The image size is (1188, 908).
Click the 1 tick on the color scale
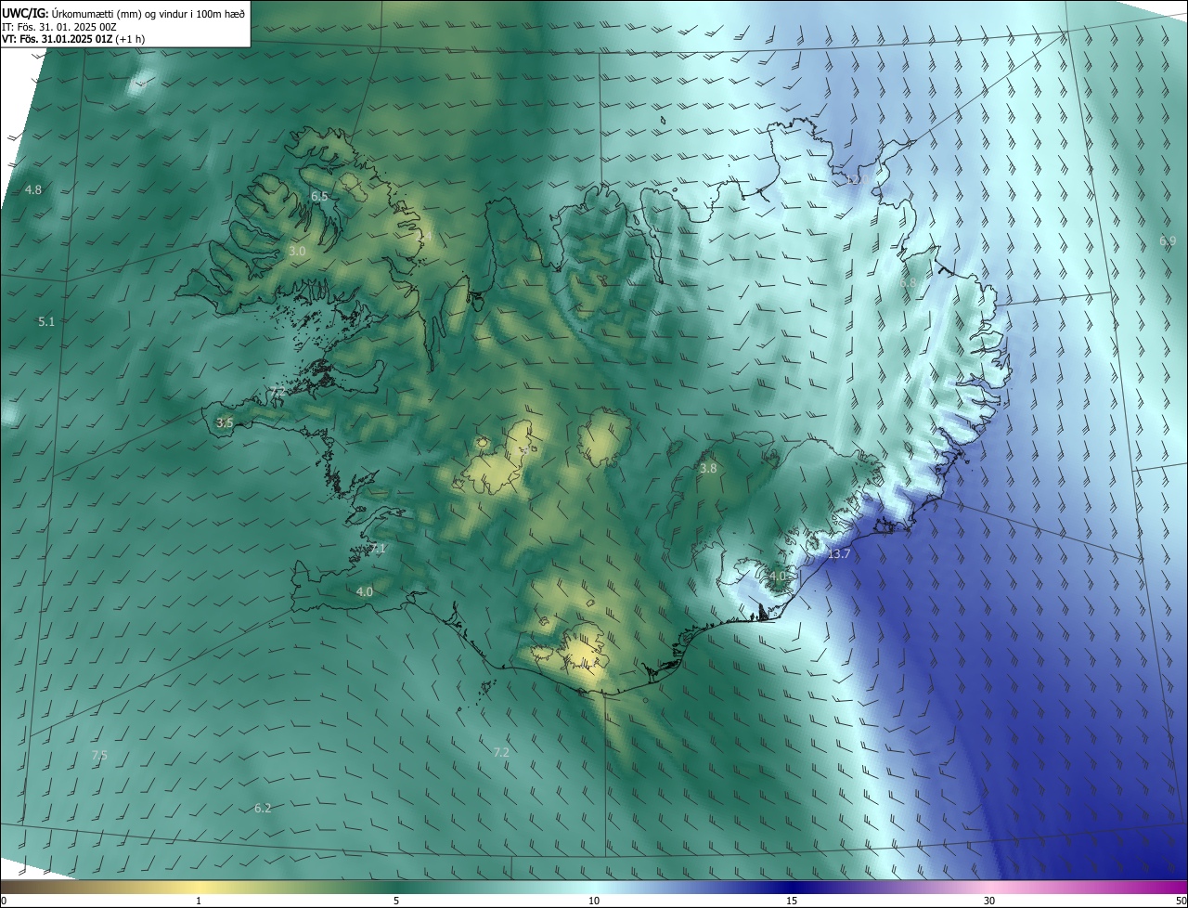point(199,901)
